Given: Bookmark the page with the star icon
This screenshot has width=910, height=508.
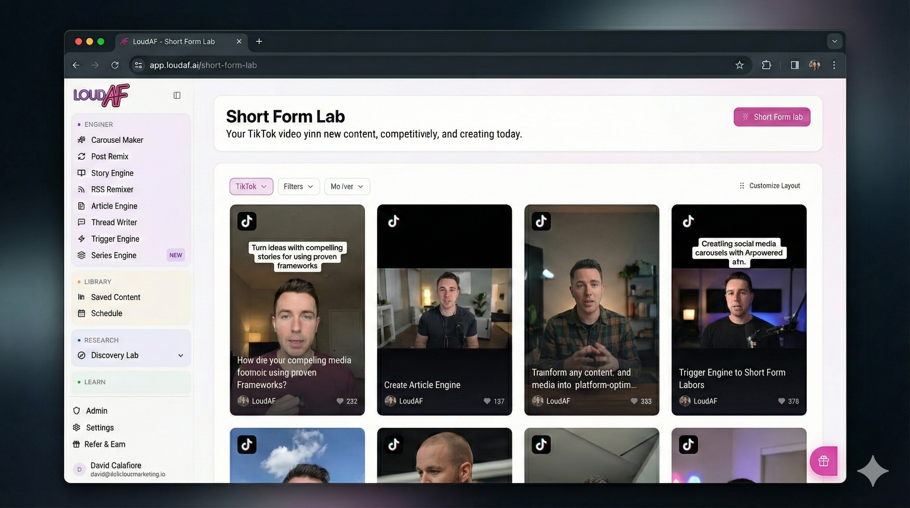Looking at the screenshot, I should point(739,65).
